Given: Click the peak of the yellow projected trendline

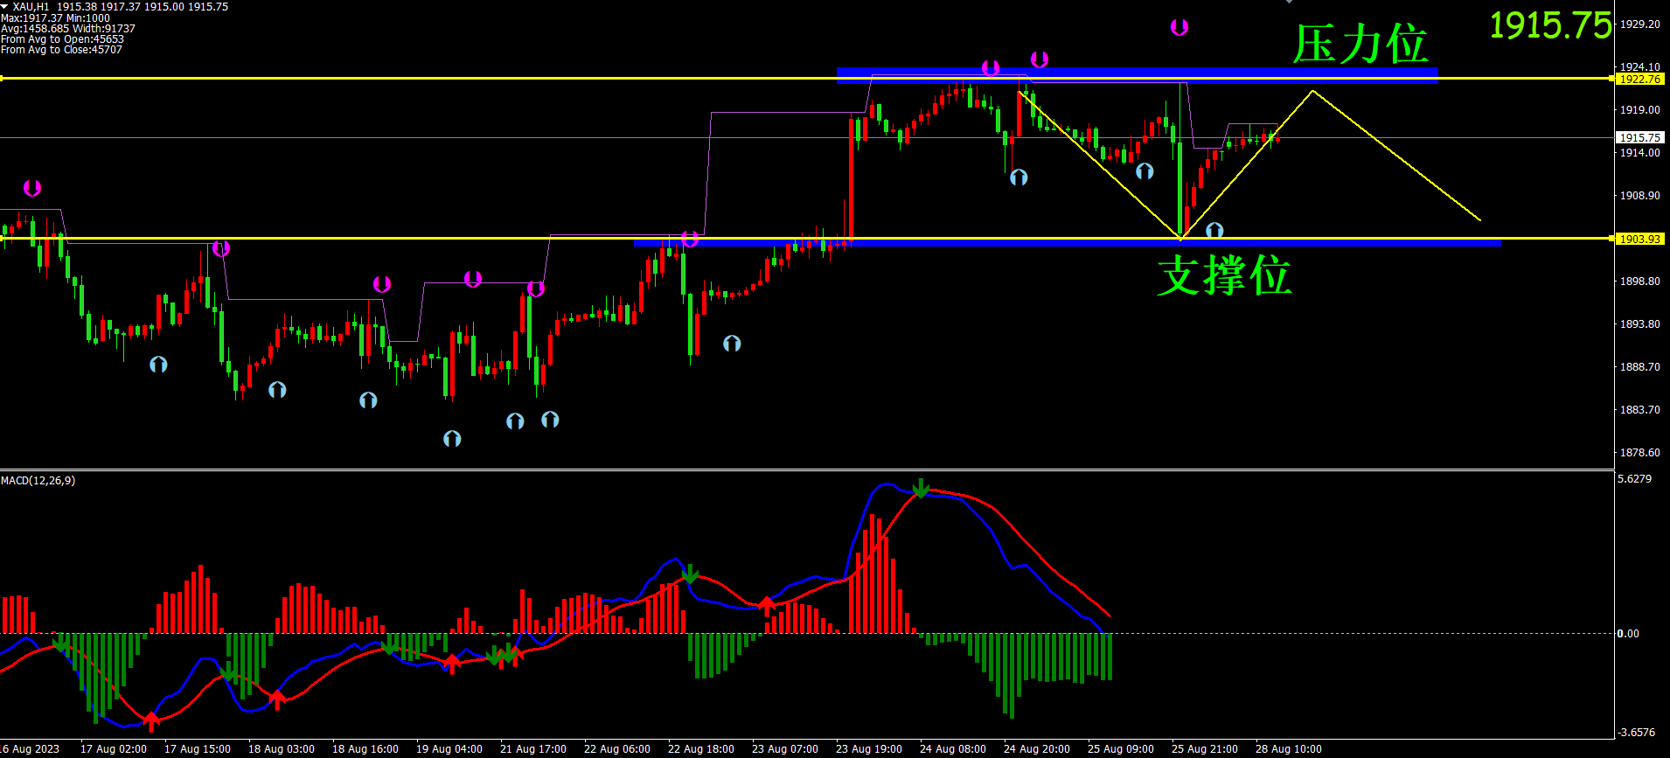Looking at the screenshot, I should 1312,91.
